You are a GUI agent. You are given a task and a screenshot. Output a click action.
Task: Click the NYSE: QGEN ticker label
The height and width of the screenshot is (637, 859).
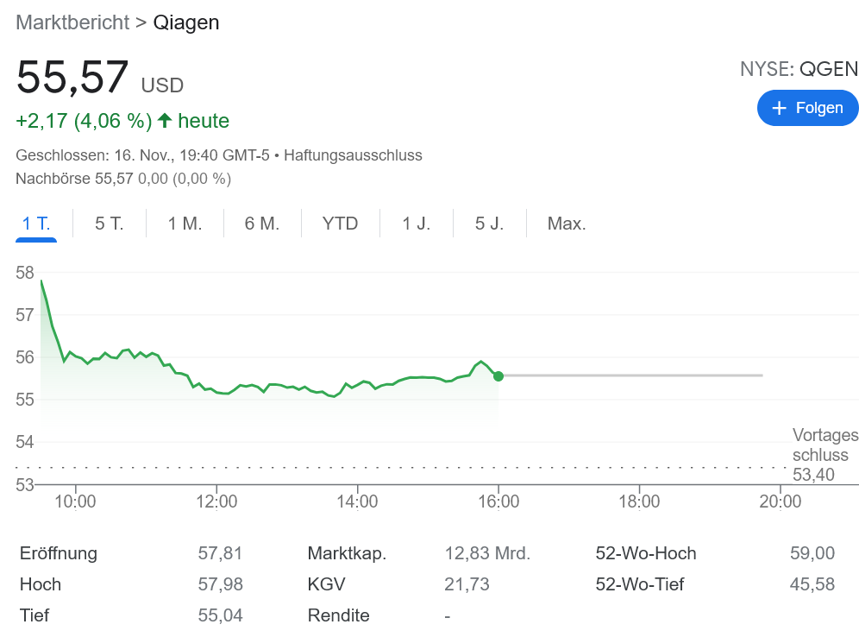point(799,69)
